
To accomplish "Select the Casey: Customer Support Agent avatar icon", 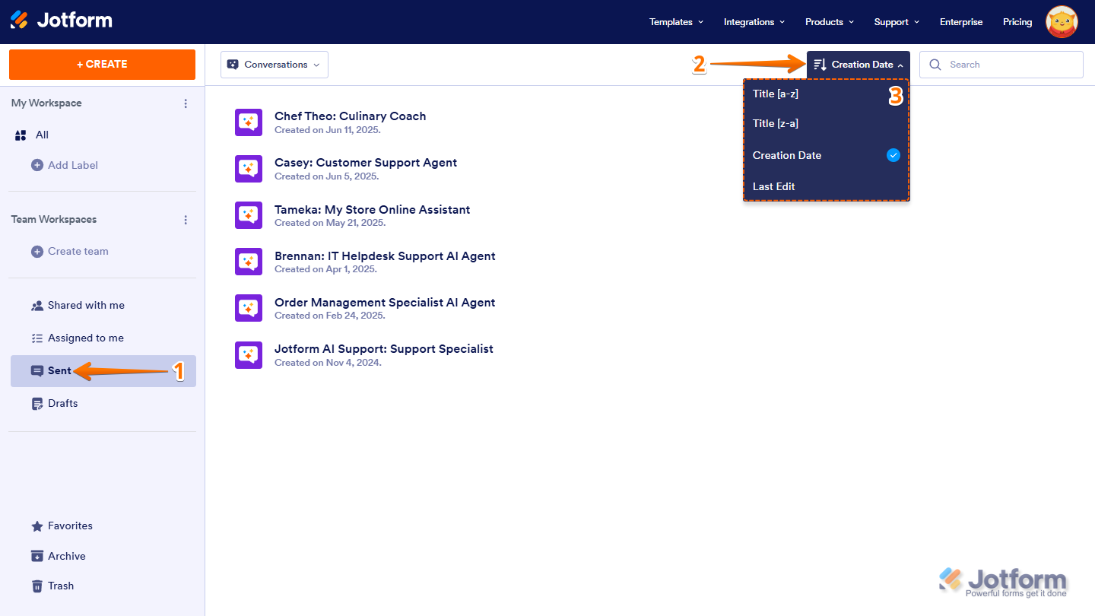I will tap(249, 169).
